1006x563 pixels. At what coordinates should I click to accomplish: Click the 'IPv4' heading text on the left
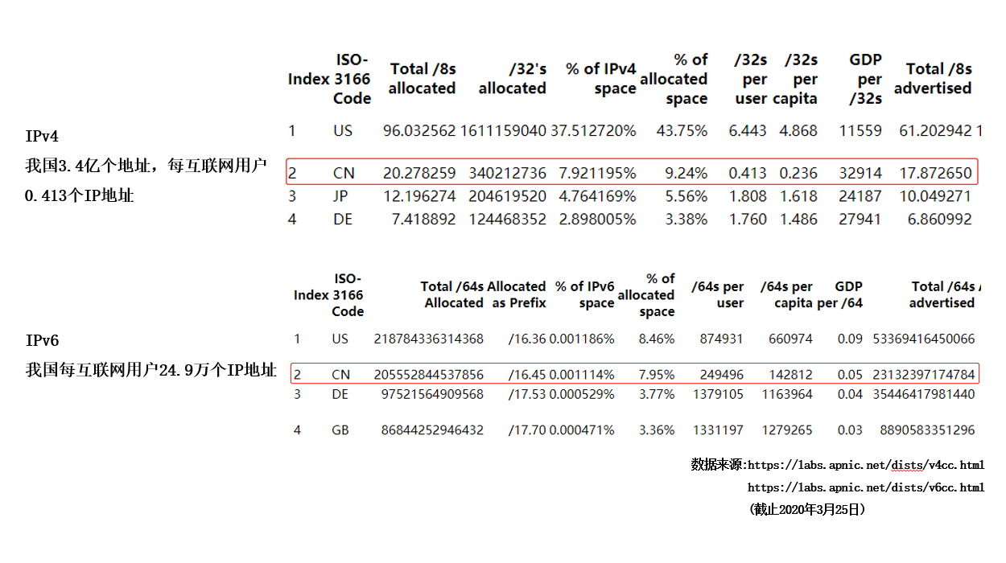click(x=42, y=137)
